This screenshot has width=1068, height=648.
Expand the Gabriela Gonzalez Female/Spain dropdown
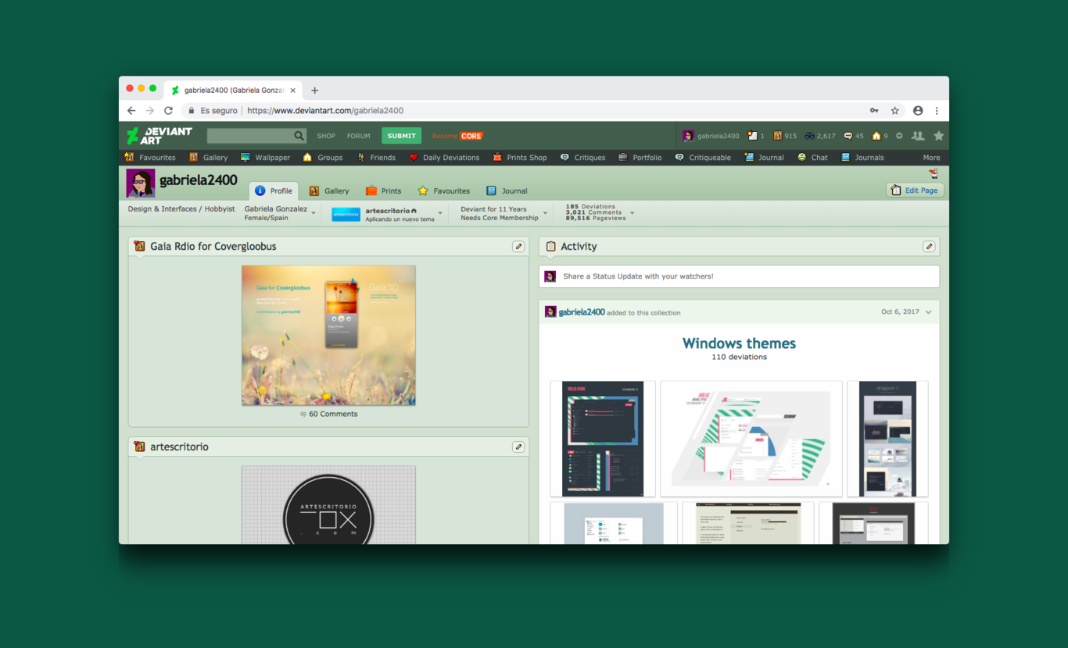tap(314, 213)
